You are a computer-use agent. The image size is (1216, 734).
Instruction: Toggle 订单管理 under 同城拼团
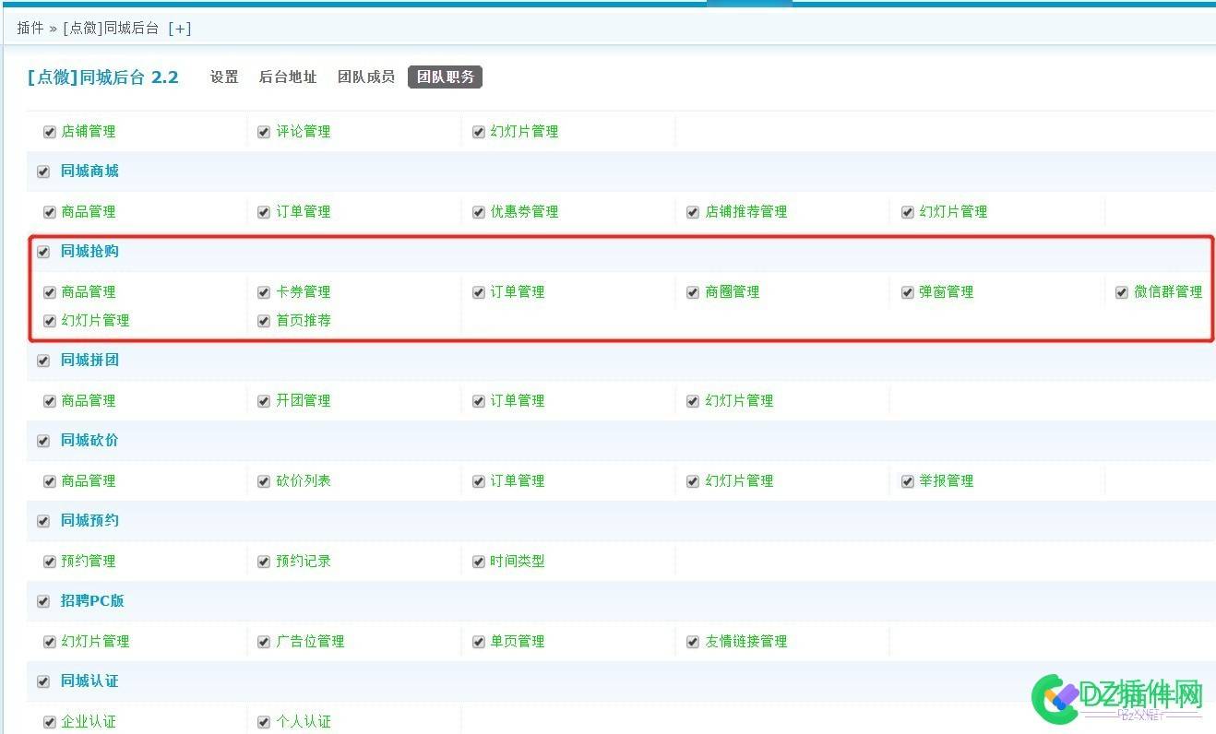coord(478,401)
